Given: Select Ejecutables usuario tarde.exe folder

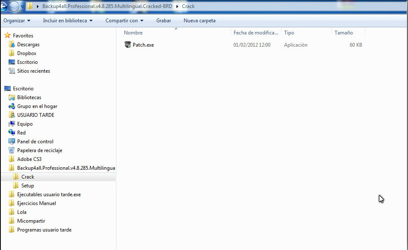Looking at the screenshot, I should pos(49,195).
